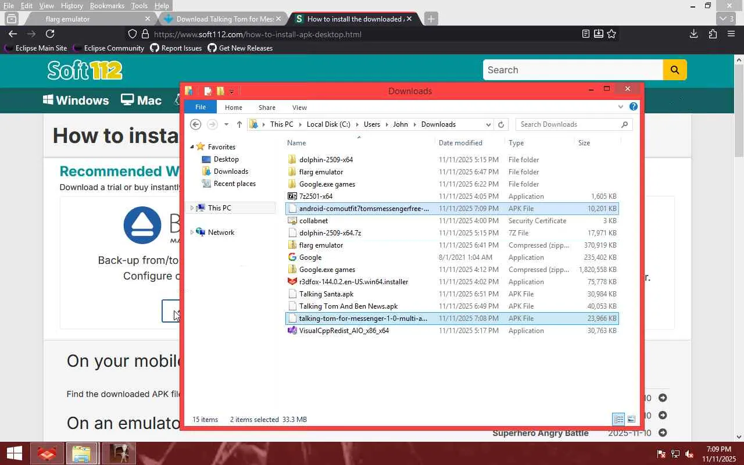Open the browser Extensions puzzle icon
744x465 pixels.
713,34
